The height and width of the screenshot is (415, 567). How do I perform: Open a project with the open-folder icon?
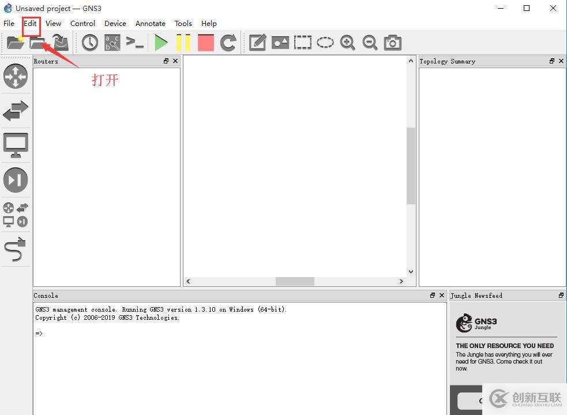pos(37,42)
